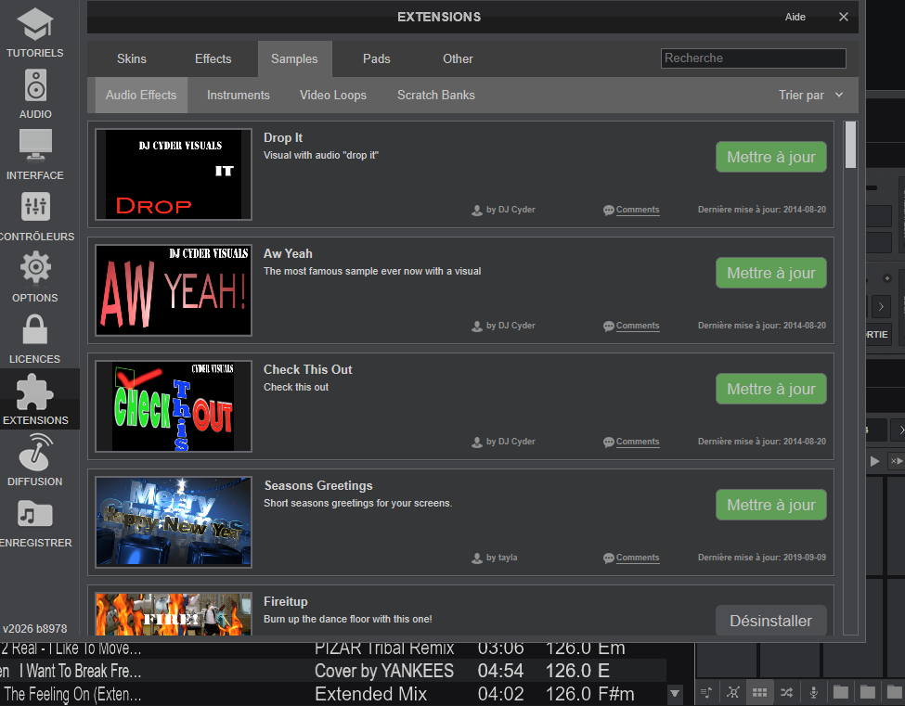
Task: Open Enregistrer recording settings
Action: tap(35, 521)
